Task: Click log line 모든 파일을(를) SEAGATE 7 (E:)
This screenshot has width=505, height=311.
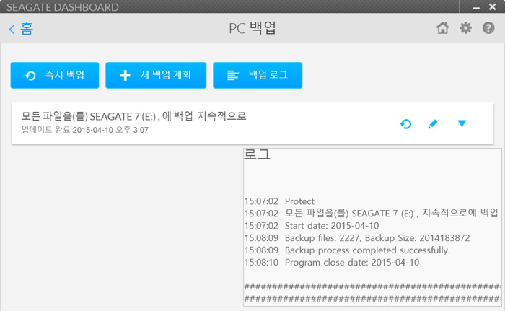Action: tap(371, 214)
